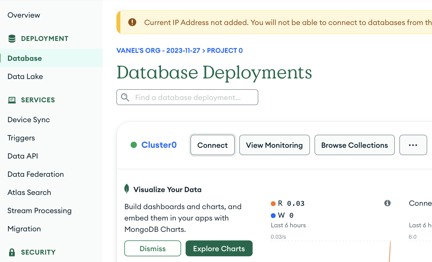
Task: Click the Services monitor icon
Action: 12,100
